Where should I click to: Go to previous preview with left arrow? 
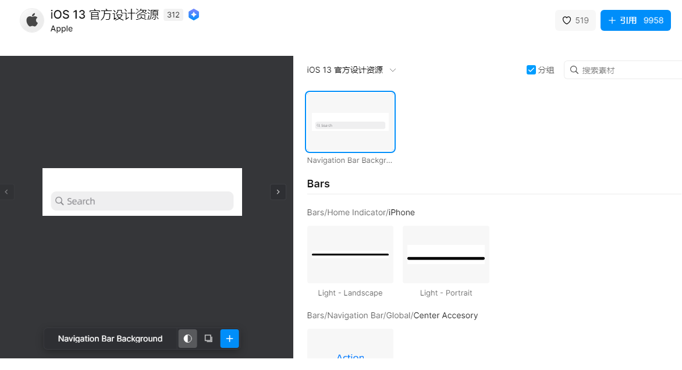point(6,192)
